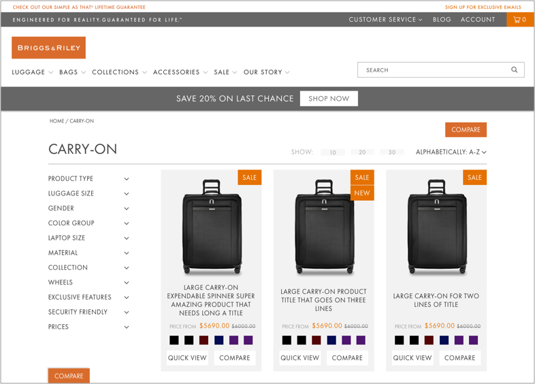The width and height of the screenshot is (535, 384).
Task: Open the Bags menu
Action: pos(72,72)
